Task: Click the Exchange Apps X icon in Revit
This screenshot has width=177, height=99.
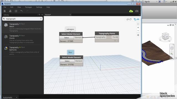Action: tap(159, 1)
